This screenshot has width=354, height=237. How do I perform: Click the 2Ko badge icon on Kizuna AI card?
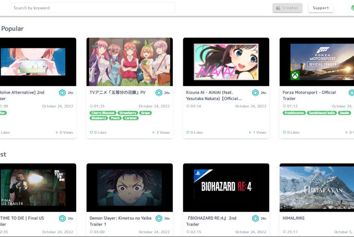pyautogui.click(x=255, y=93)
